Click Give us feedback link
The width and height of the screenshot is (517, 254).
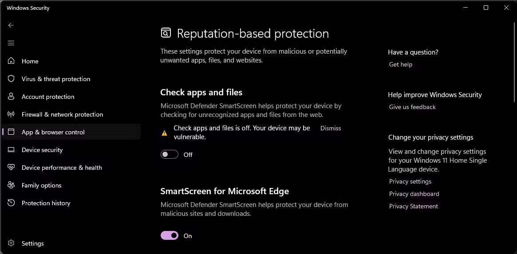tap(412, 107)
